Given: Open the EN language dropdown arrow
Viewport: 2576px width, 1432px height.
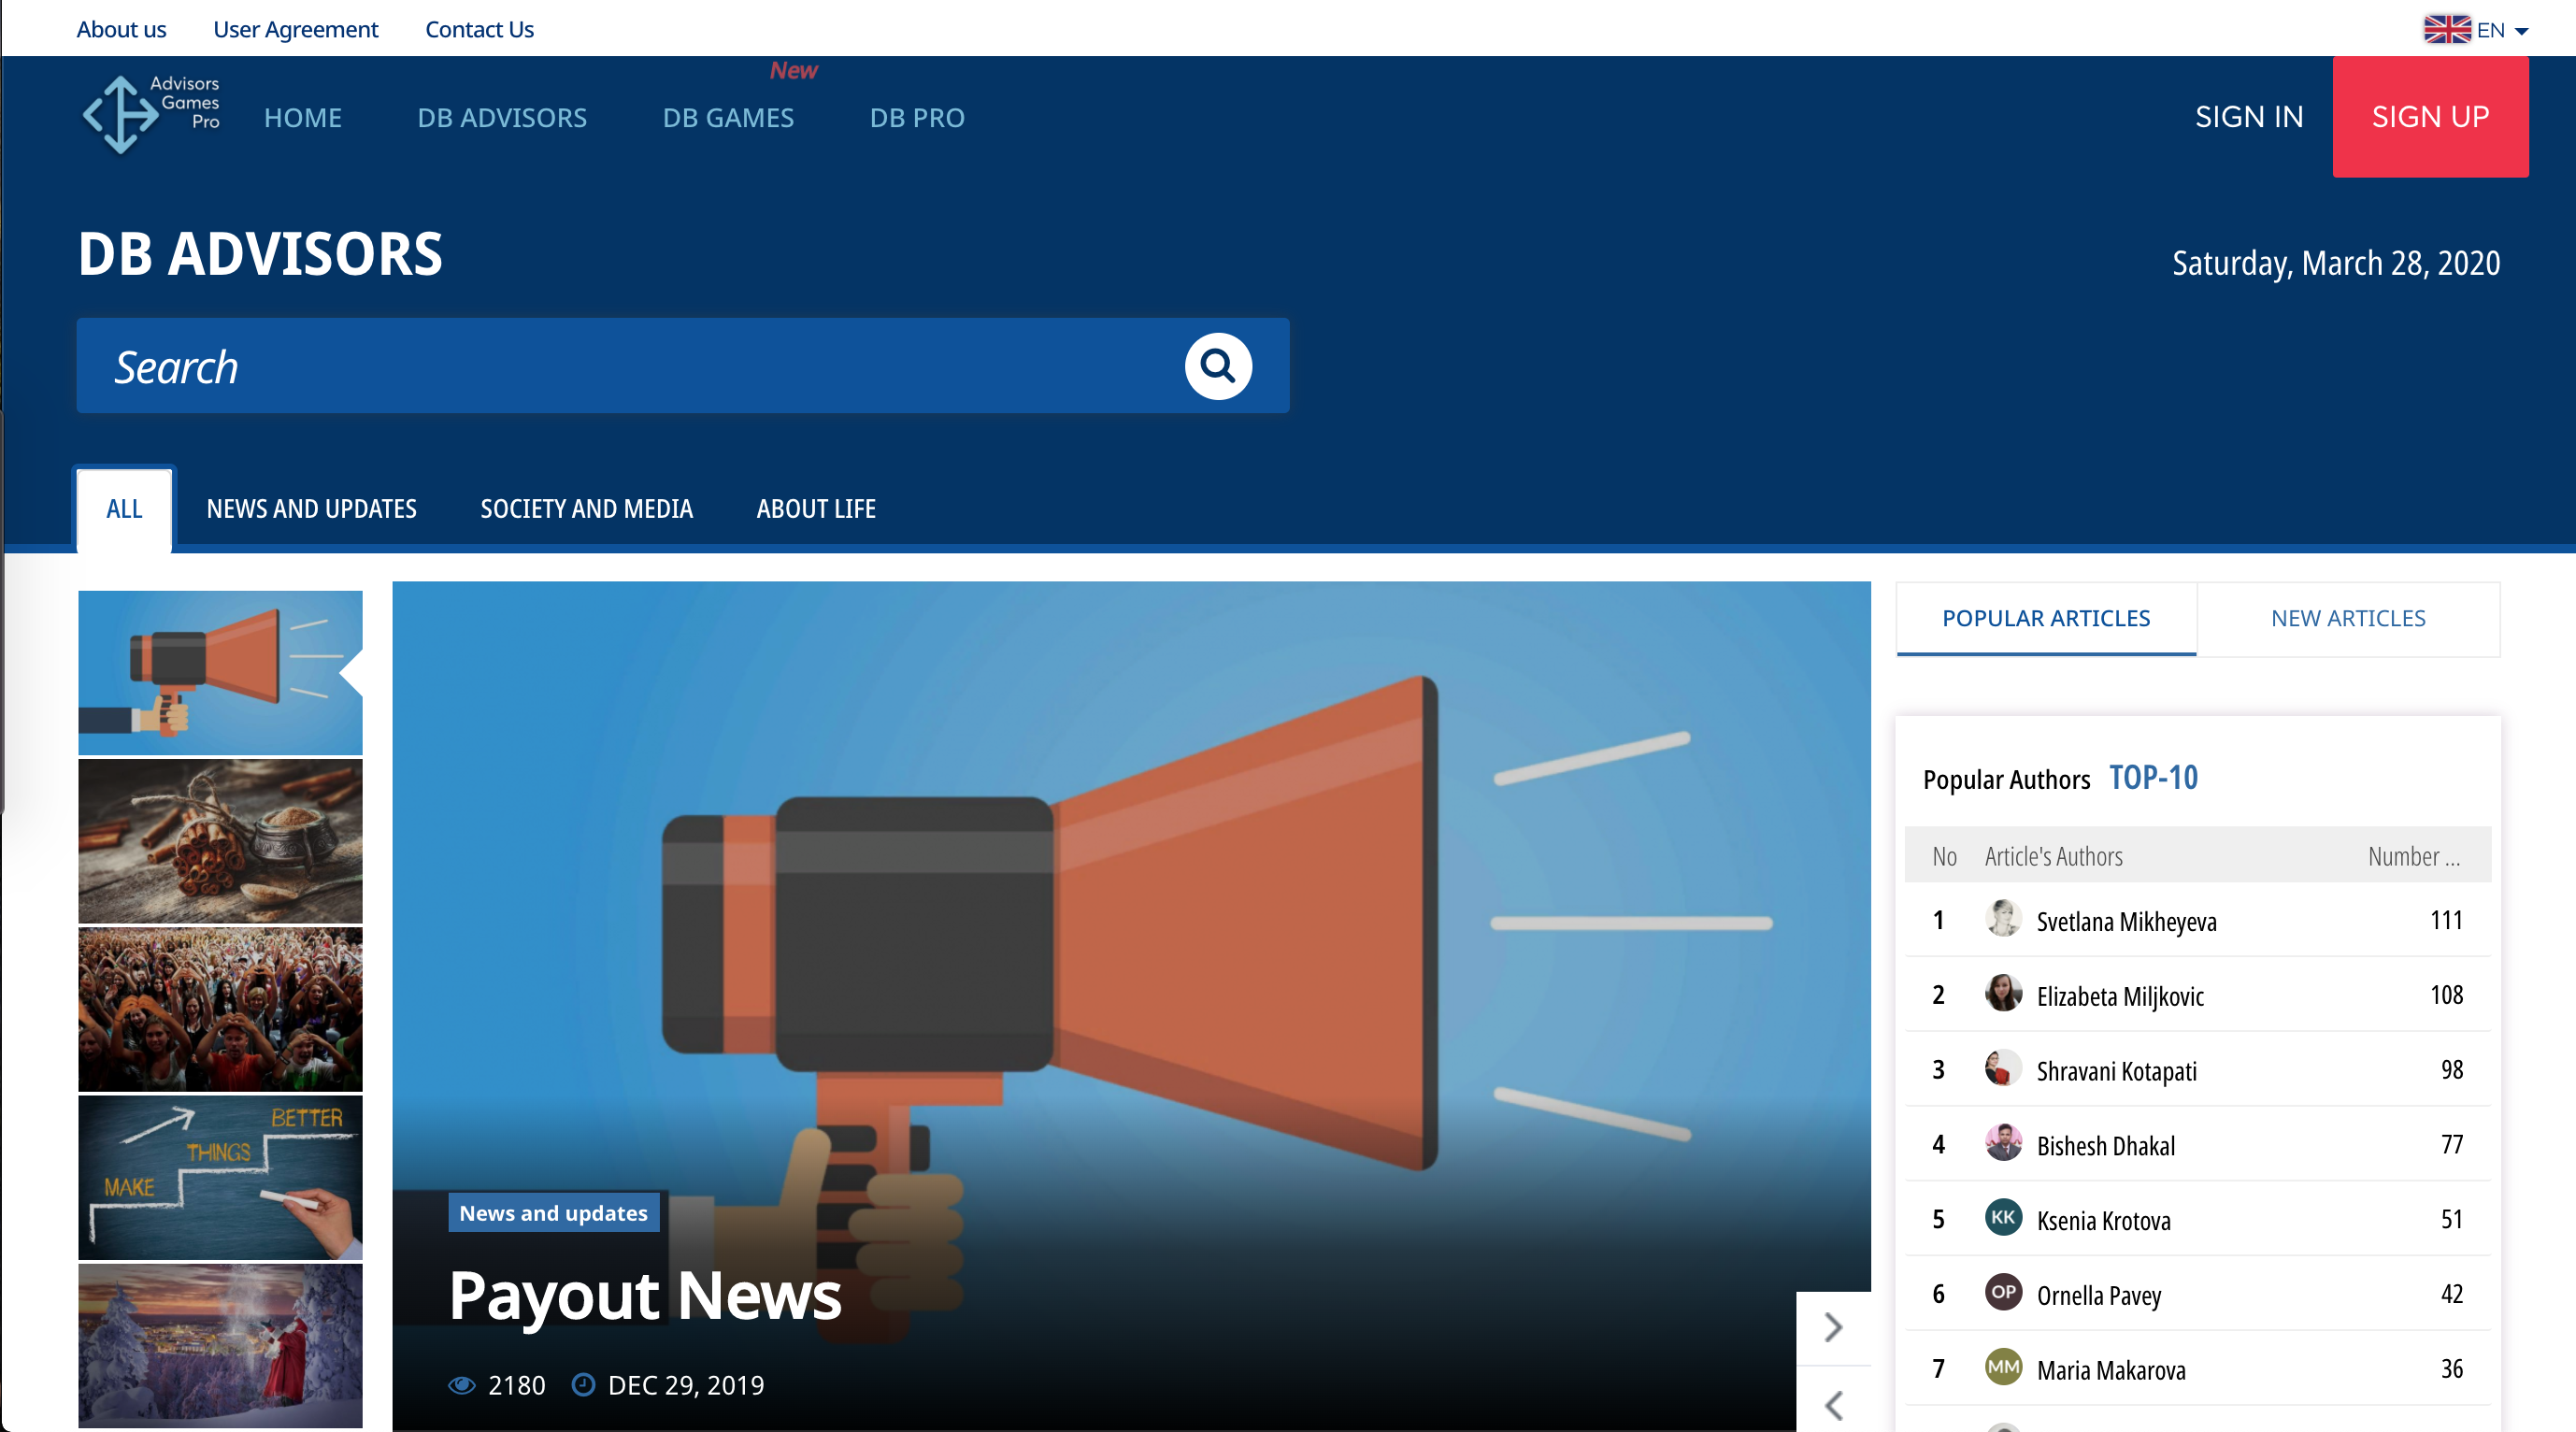Looking at the screenshot, I should pyautogui.click(x=2521, y=31).
